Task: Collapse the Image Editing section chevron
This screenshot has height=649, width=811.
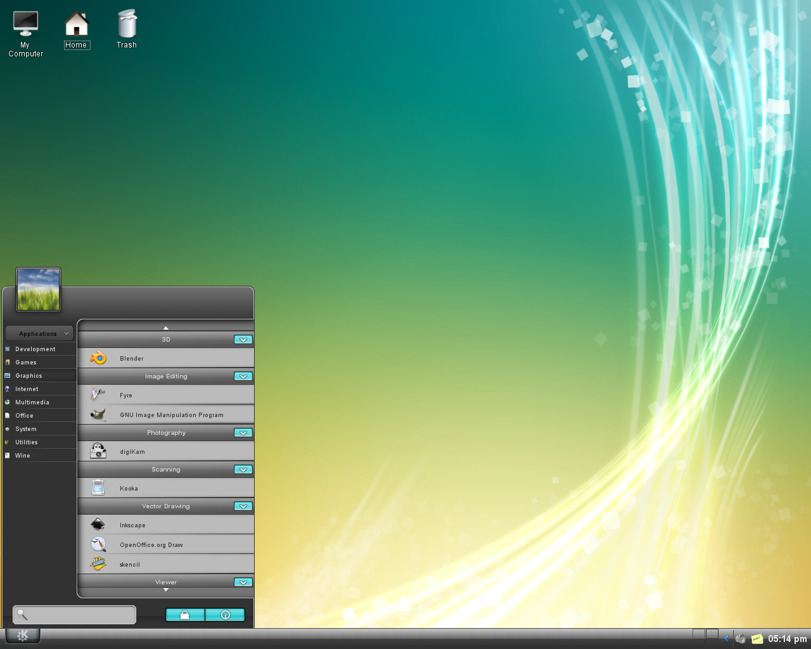Action: (243, 376)
